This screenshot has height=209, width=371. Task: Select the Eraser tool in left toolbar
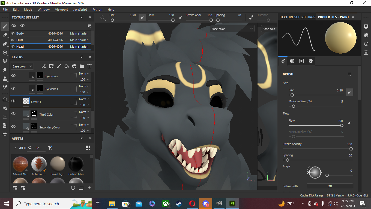[5, 35]
